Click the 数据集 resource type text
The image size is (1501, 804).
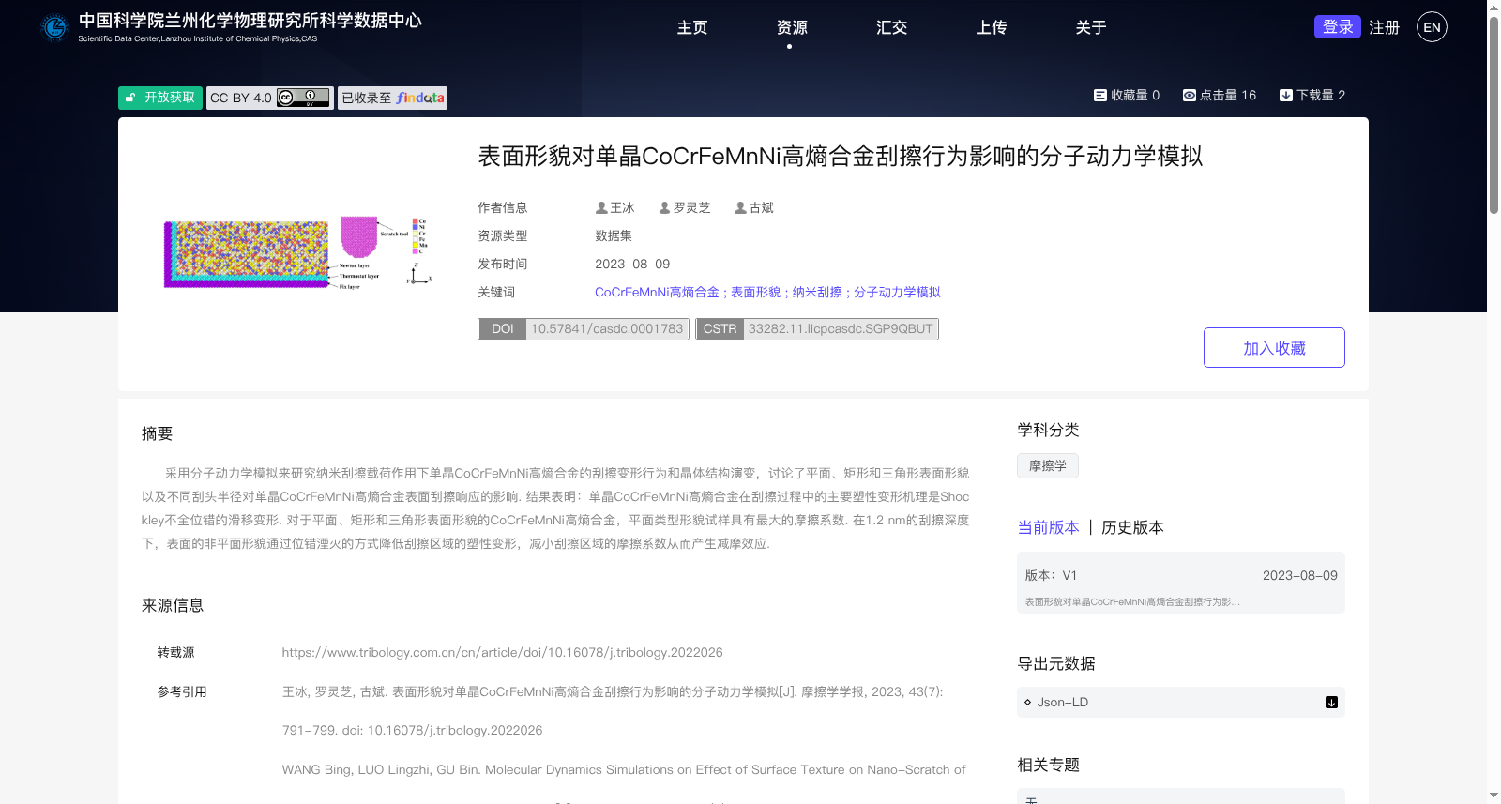[x=614, y=235]
